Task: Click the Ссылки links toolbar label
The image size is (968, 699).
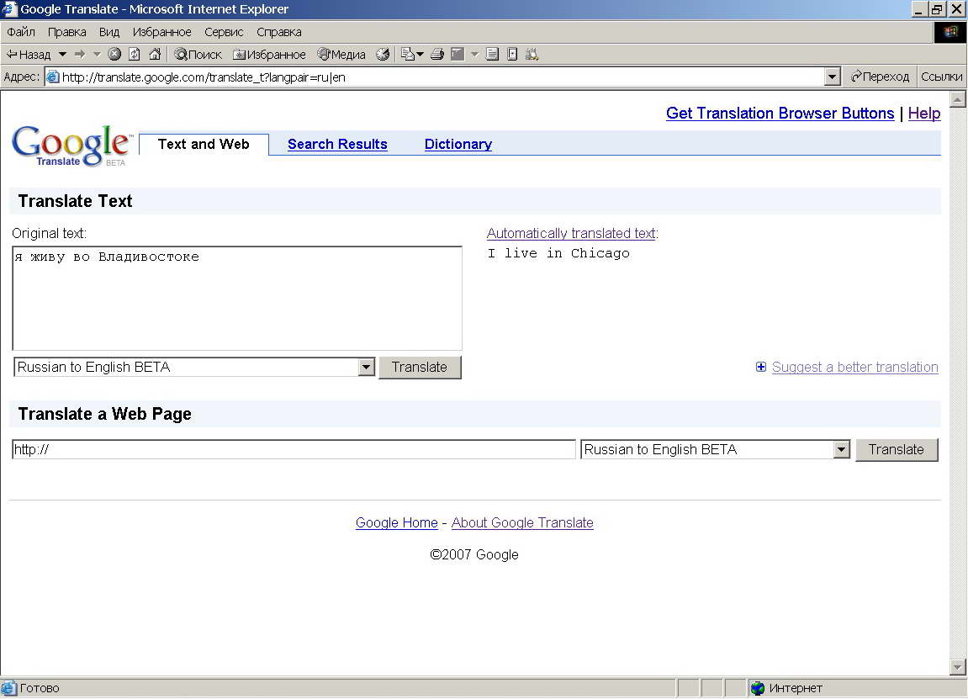Action: pos(941,77)
